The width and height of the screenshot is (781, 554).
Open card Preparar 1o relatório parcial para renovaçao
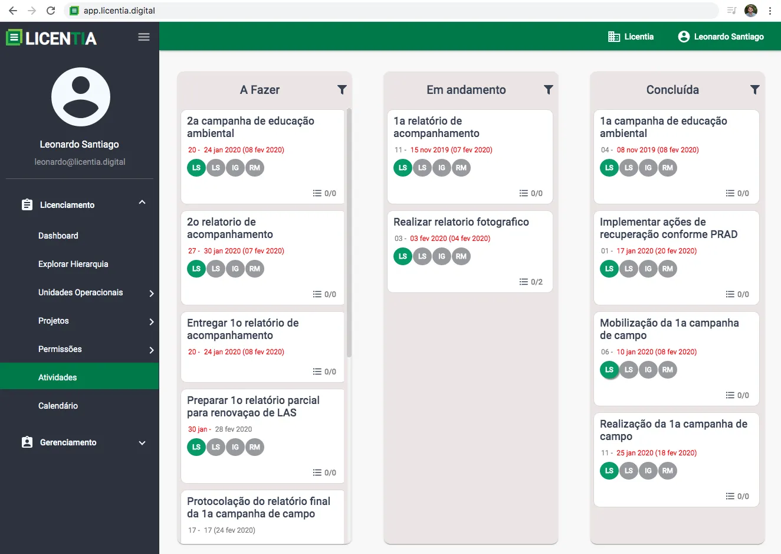click(262, 436)
